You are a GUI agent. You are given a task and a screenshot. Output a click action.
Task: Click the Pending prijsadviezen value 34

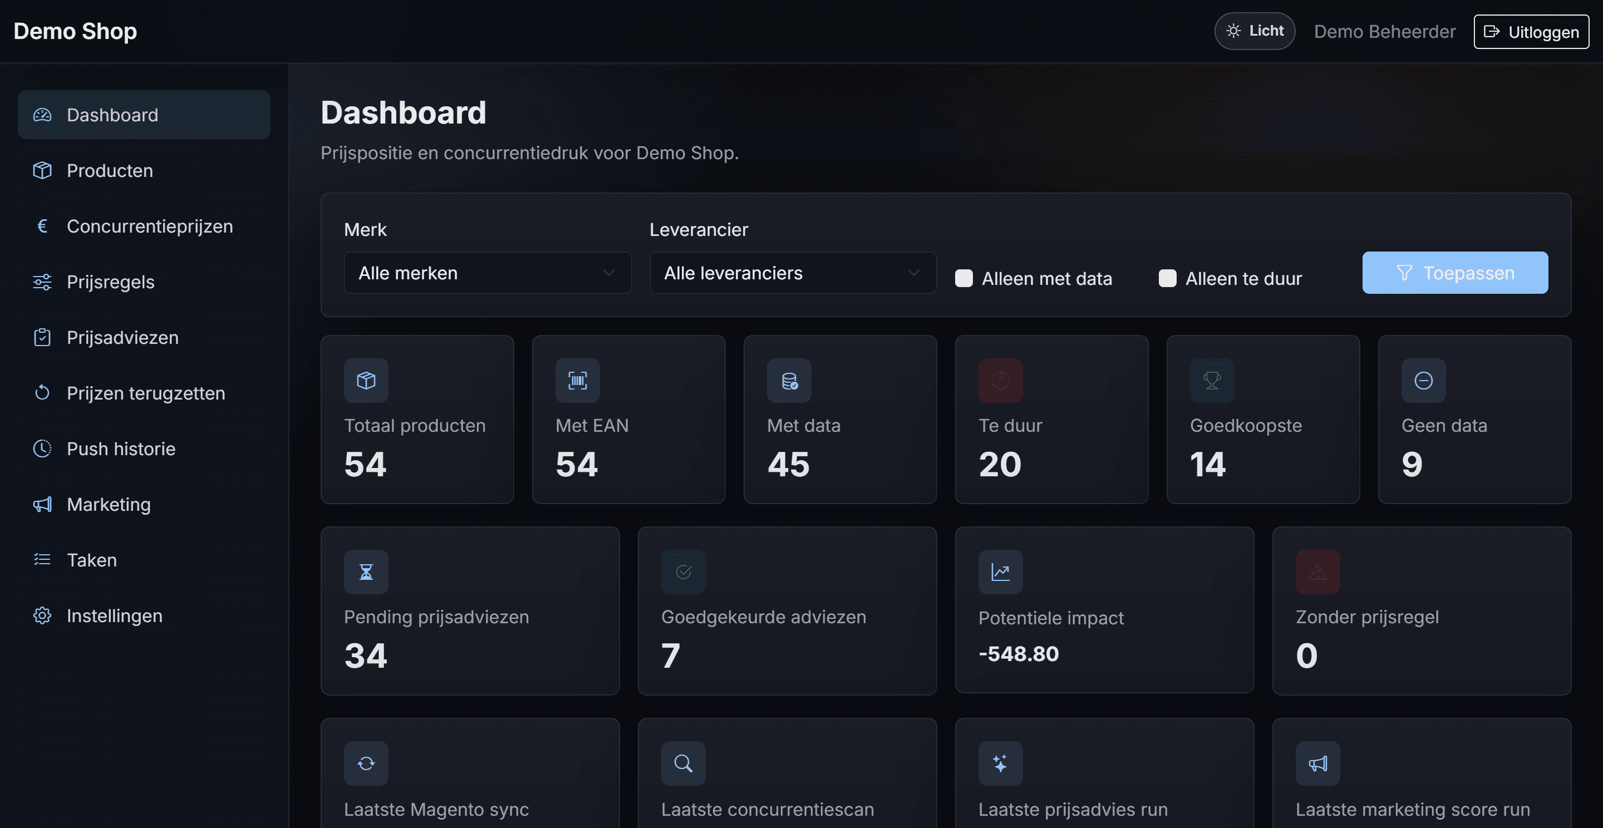click(366, 655)
